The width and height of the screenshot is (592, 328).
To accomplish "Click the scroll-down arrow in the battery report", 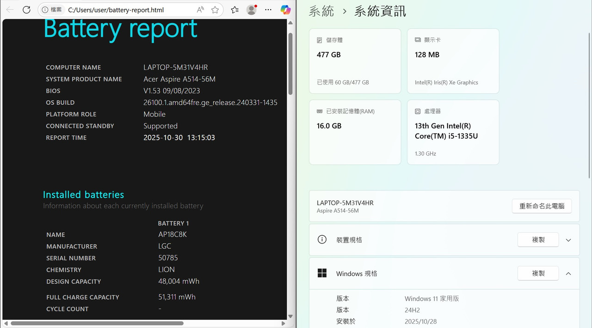I will pyautogui.click(x=290, y=316).
